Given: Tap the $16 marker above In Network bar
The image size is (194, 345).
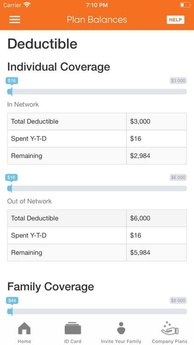Looking at the screenshot, I should (11, 81).
